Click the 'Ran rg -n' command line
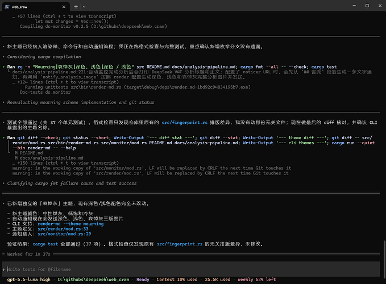The image size is (386, 284). [x=172, y=67]
